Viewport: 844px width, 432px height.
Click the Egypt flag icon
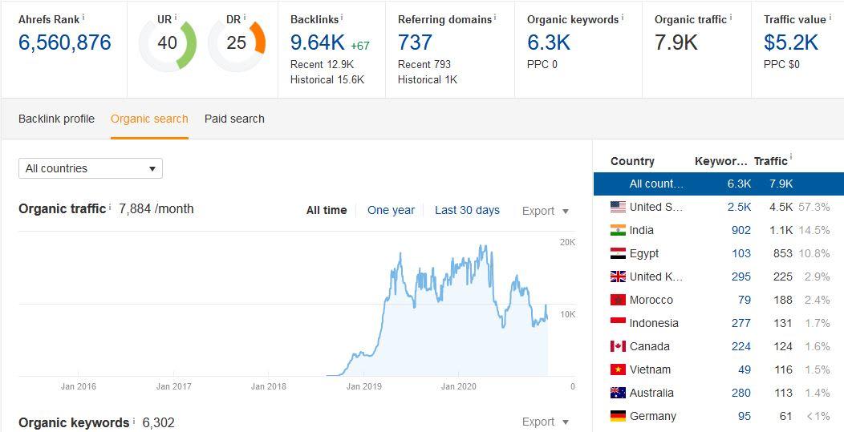(618, 253)
